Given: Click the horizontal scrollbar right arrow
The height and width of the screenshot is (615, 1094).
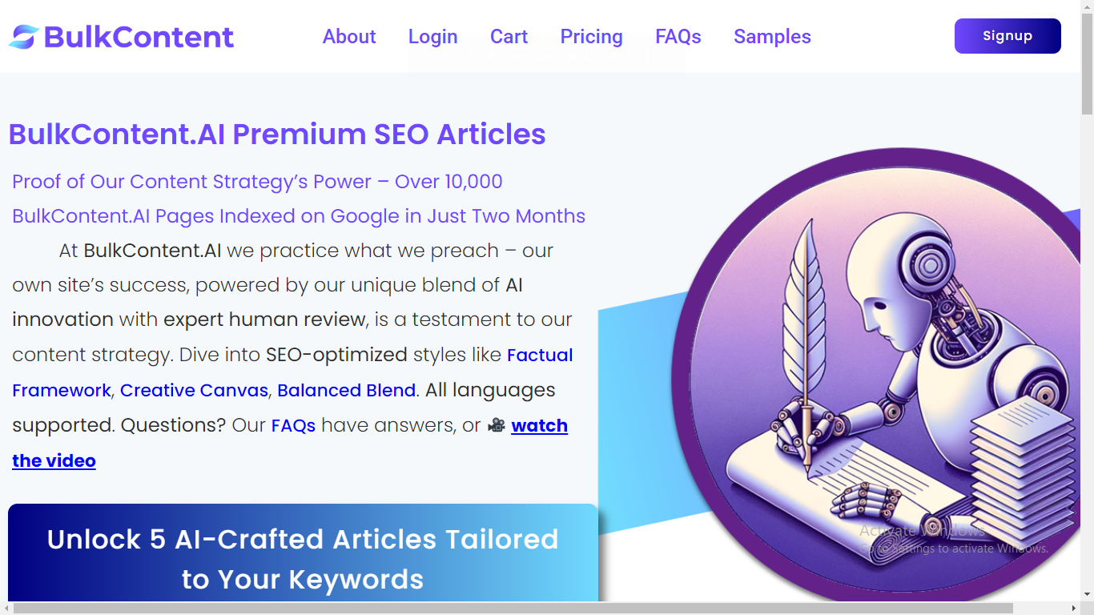Looking at the screenshot, I should tap(1074, 609).
